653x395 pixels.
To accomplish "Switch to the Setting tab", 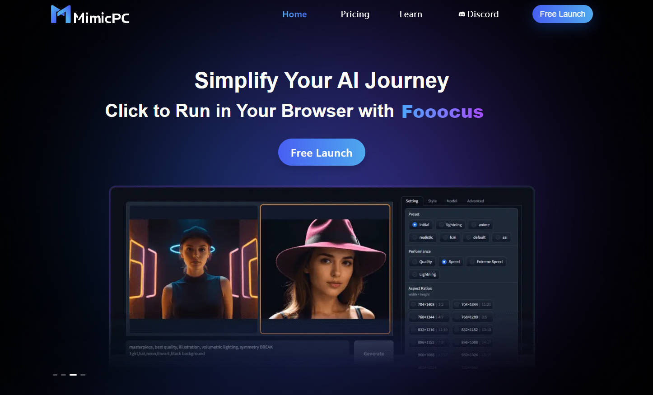I will tap(412, 201).
